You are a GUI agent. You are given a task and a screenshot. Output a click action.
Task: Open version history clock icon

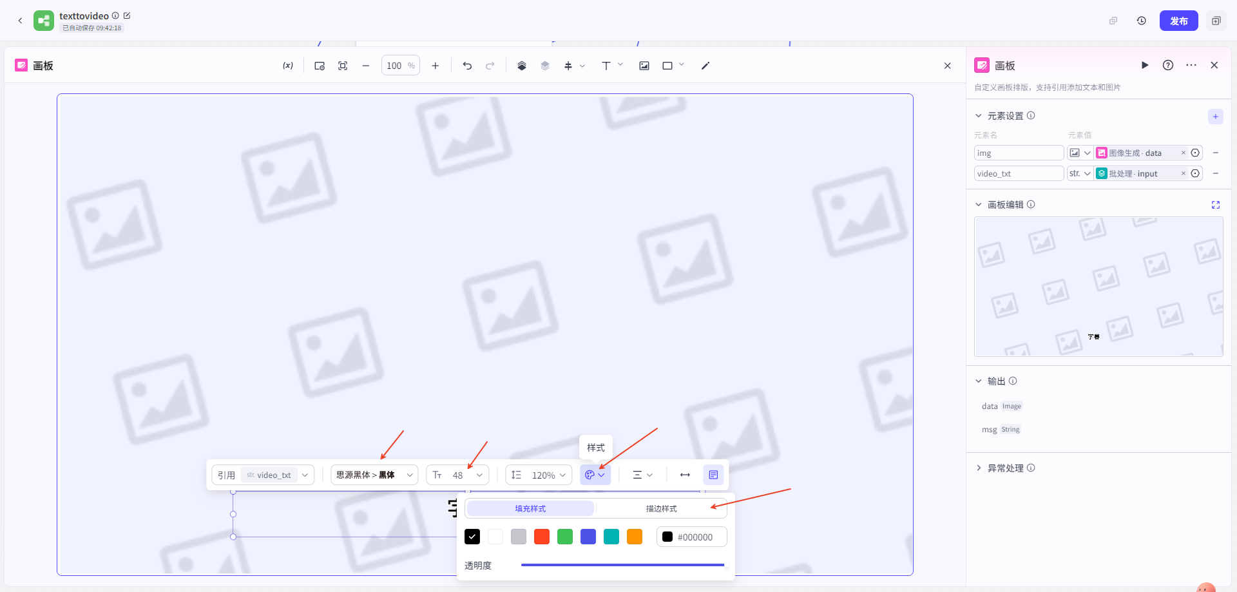(x=1142, y=21)
